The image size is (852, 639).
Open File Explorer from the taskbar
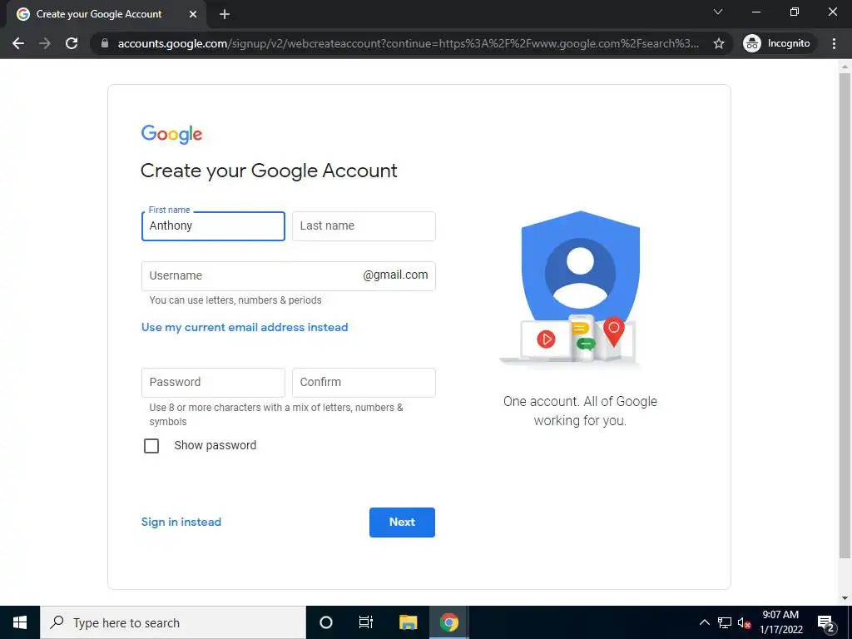408,622
